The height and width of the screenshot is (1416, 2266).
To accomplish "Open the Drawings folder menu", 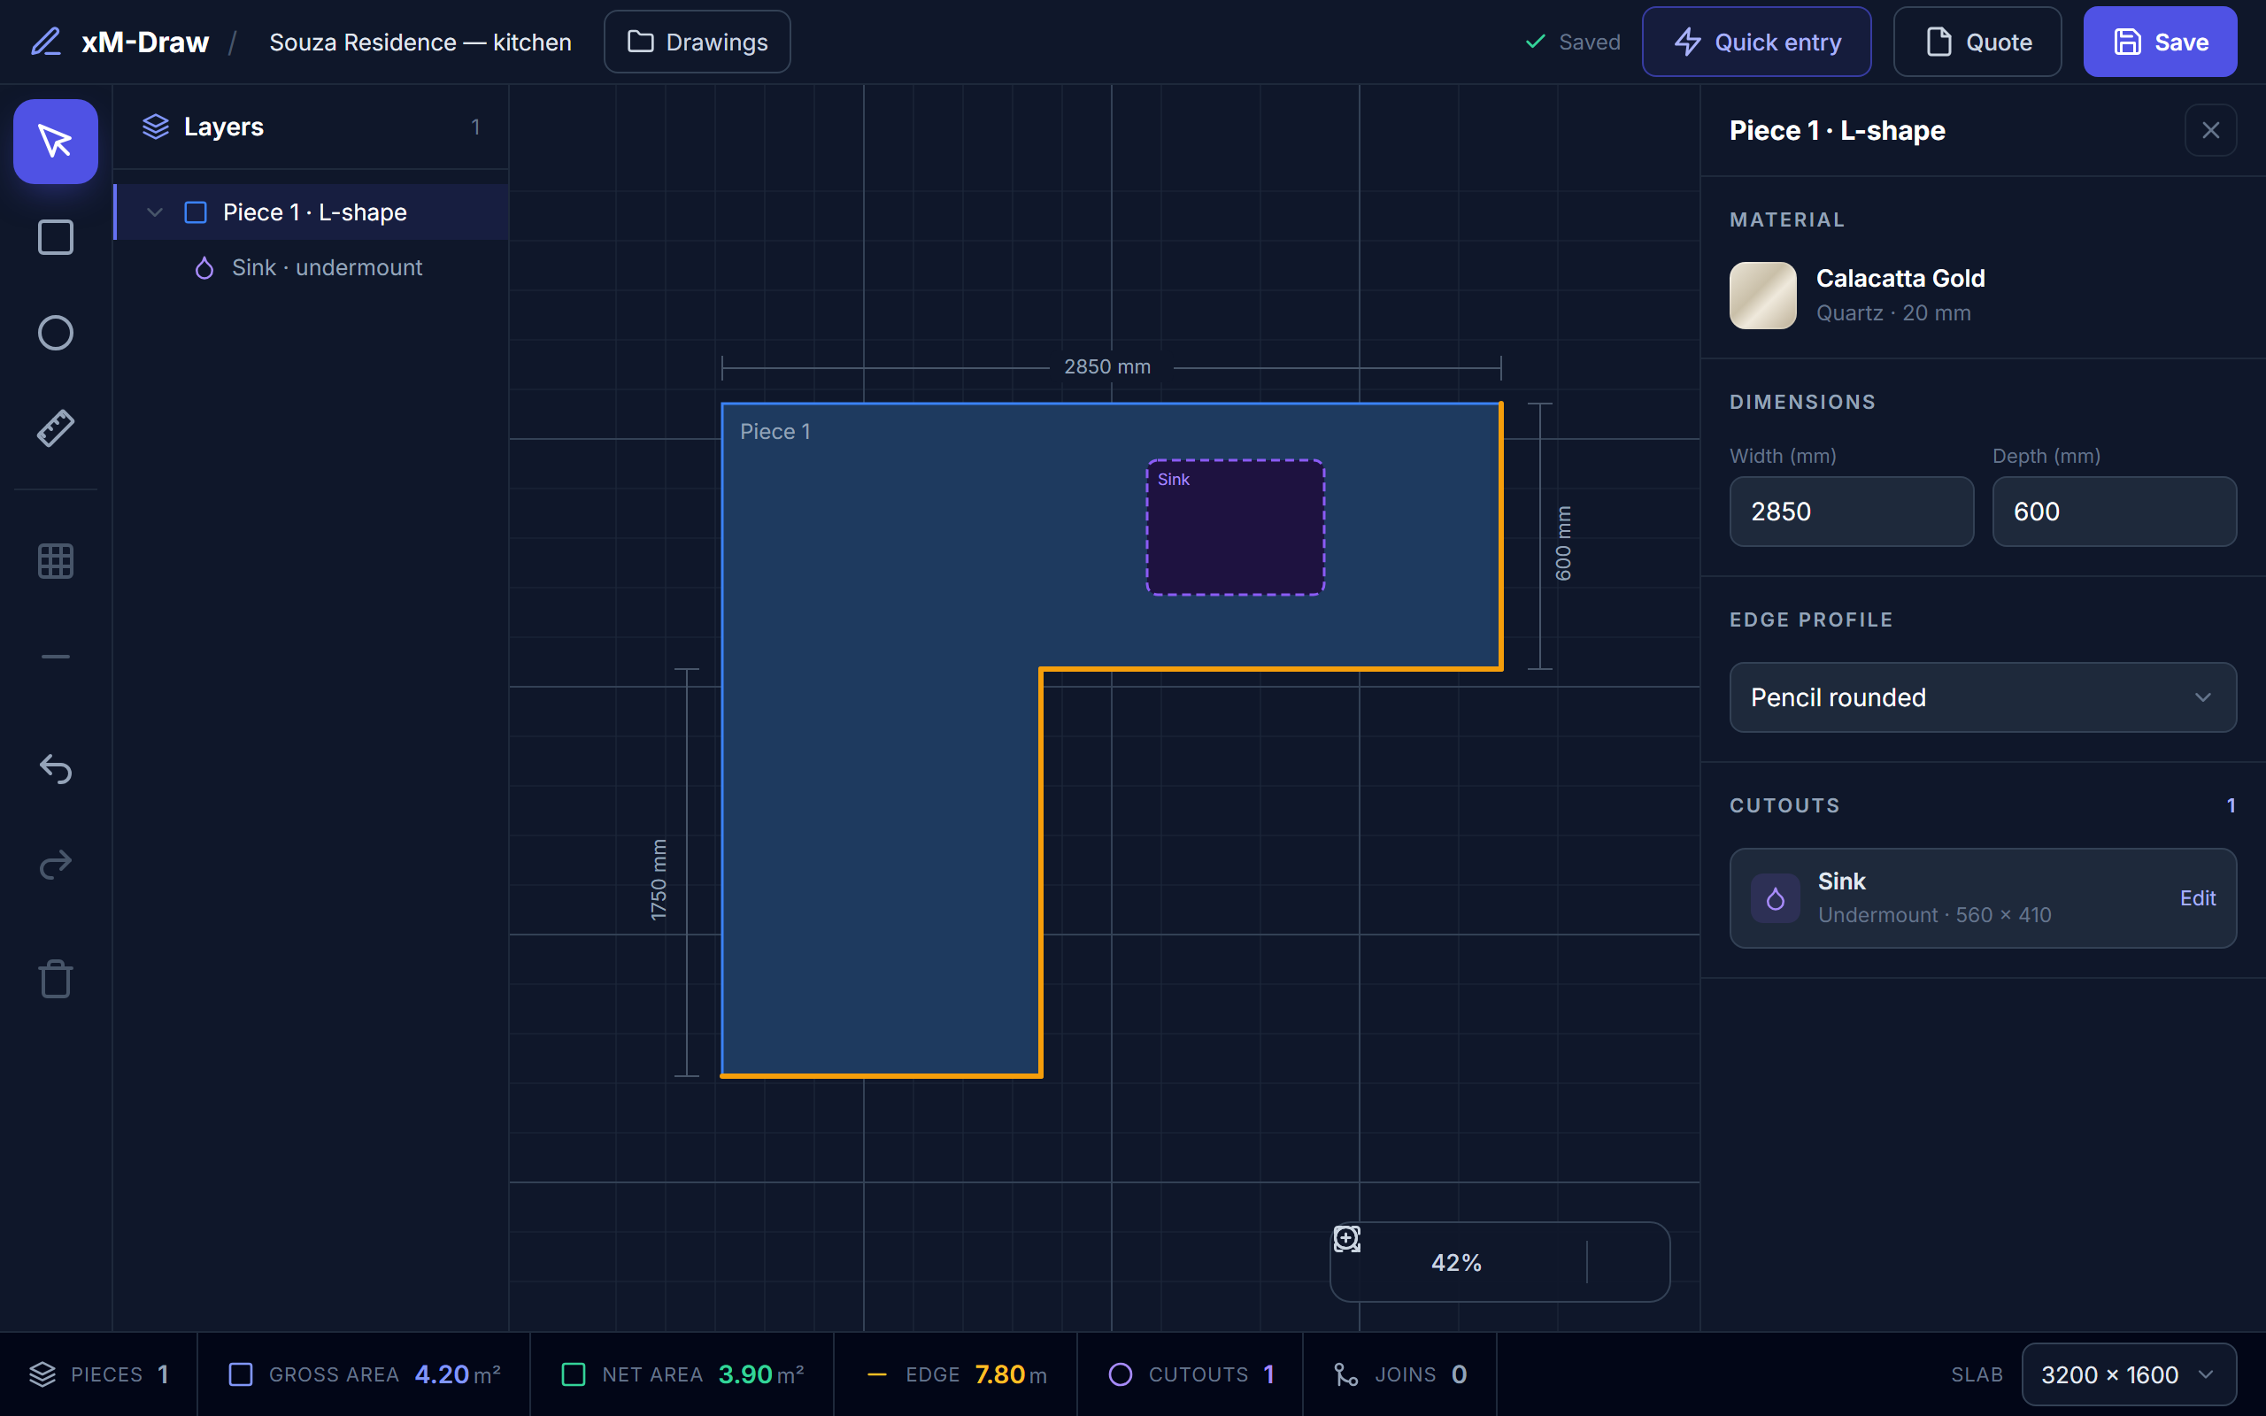I will (x=697, y=42).
